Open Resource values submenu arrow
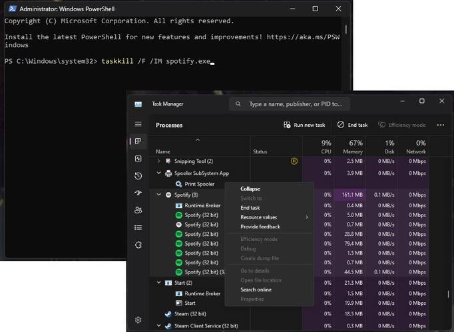454x332 pixels. (307, 217)
